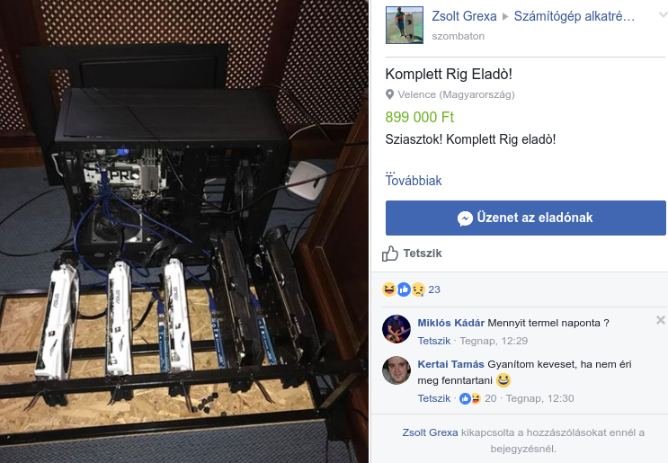Like Miklós Kádár's comment via Tetszik

[433, 341]
